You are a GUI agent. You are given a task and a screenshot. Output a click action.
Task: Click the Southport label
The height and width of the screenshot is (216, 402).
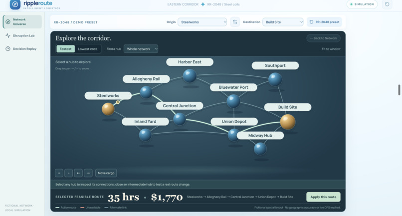(275, 65)
